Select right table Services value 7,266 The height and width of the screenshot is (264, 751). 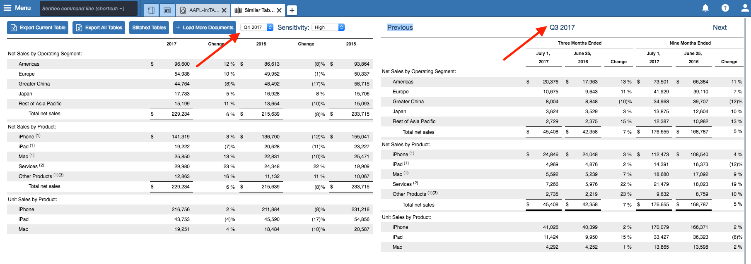pyautogui.click(x=552, y=184)
